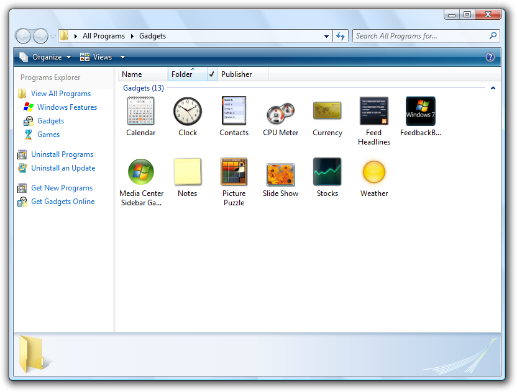Open the Feed Headlines gadget
517x392 pixels.
[374, 112]
